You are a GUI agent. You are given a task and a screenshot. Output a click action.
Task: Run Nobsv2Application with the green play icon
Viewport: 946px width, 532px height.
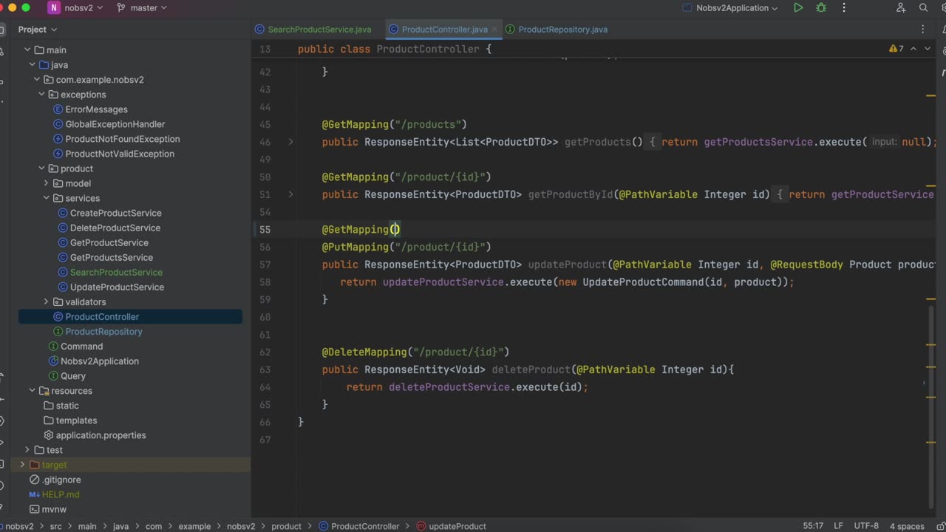point(798,8)
